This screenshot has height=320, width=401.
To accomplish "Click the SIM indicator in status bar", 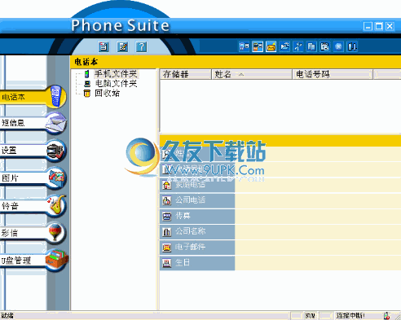I will pos(311,316).
